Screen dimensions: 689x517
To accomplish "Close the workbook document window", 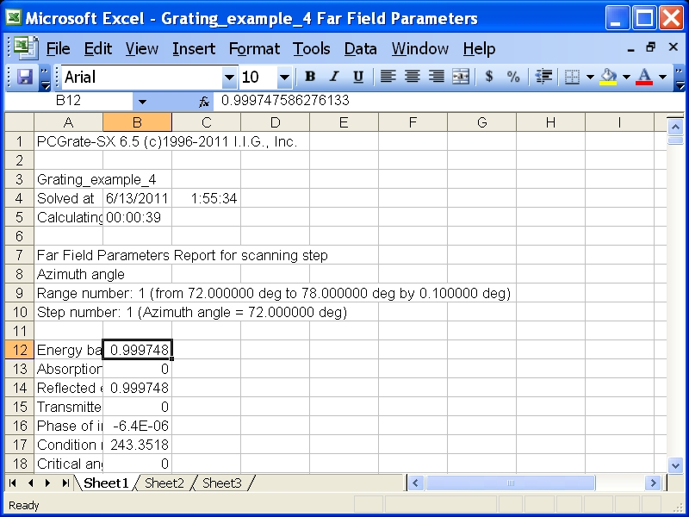I will 673,48.
